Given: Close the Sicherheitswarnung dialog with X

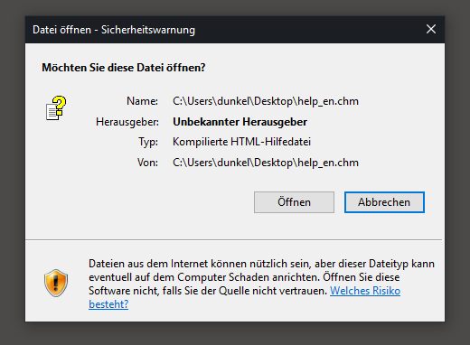Looking at the screenshot, I should click(x=431, y=29).
